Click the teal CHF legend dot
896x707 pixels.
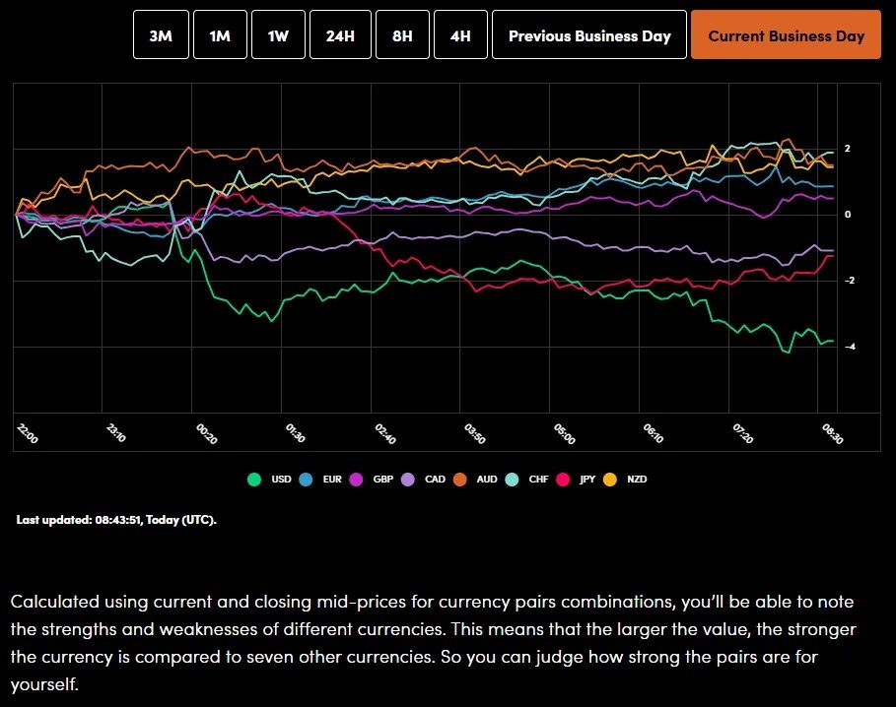coord(512,480)
